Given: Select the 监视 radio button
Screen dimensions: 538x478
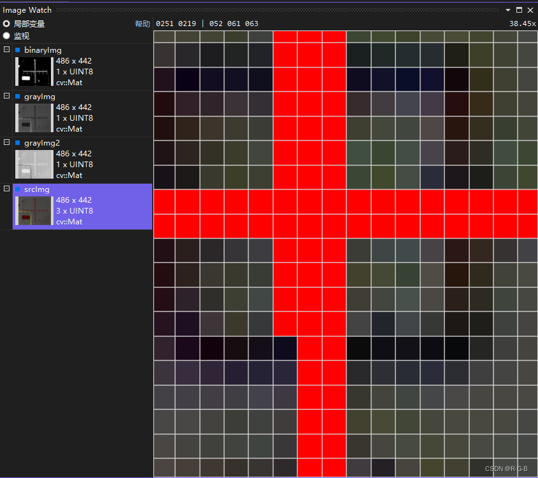Looking at the screenshot, I should click(6, 36).
